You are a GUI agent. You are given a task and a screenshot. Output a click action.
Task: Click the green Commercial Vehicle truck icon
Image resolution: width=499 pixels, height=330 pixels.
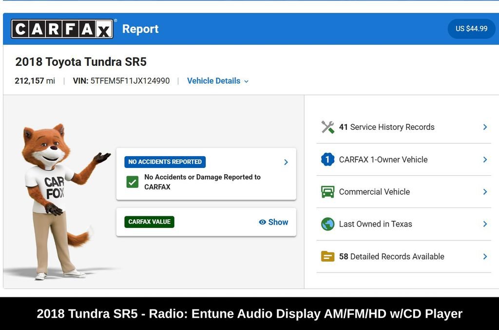coord(327,192)
